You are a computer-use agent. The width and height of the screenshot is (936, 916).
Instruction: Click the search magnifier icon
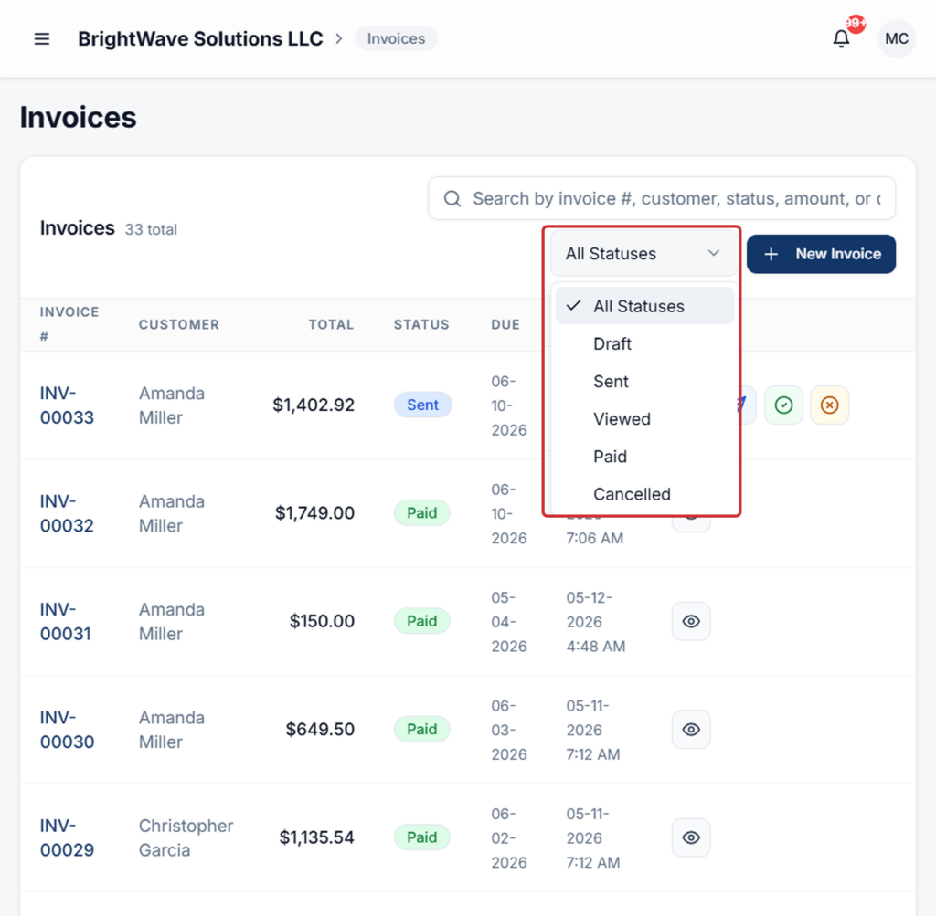coord(452,198)
